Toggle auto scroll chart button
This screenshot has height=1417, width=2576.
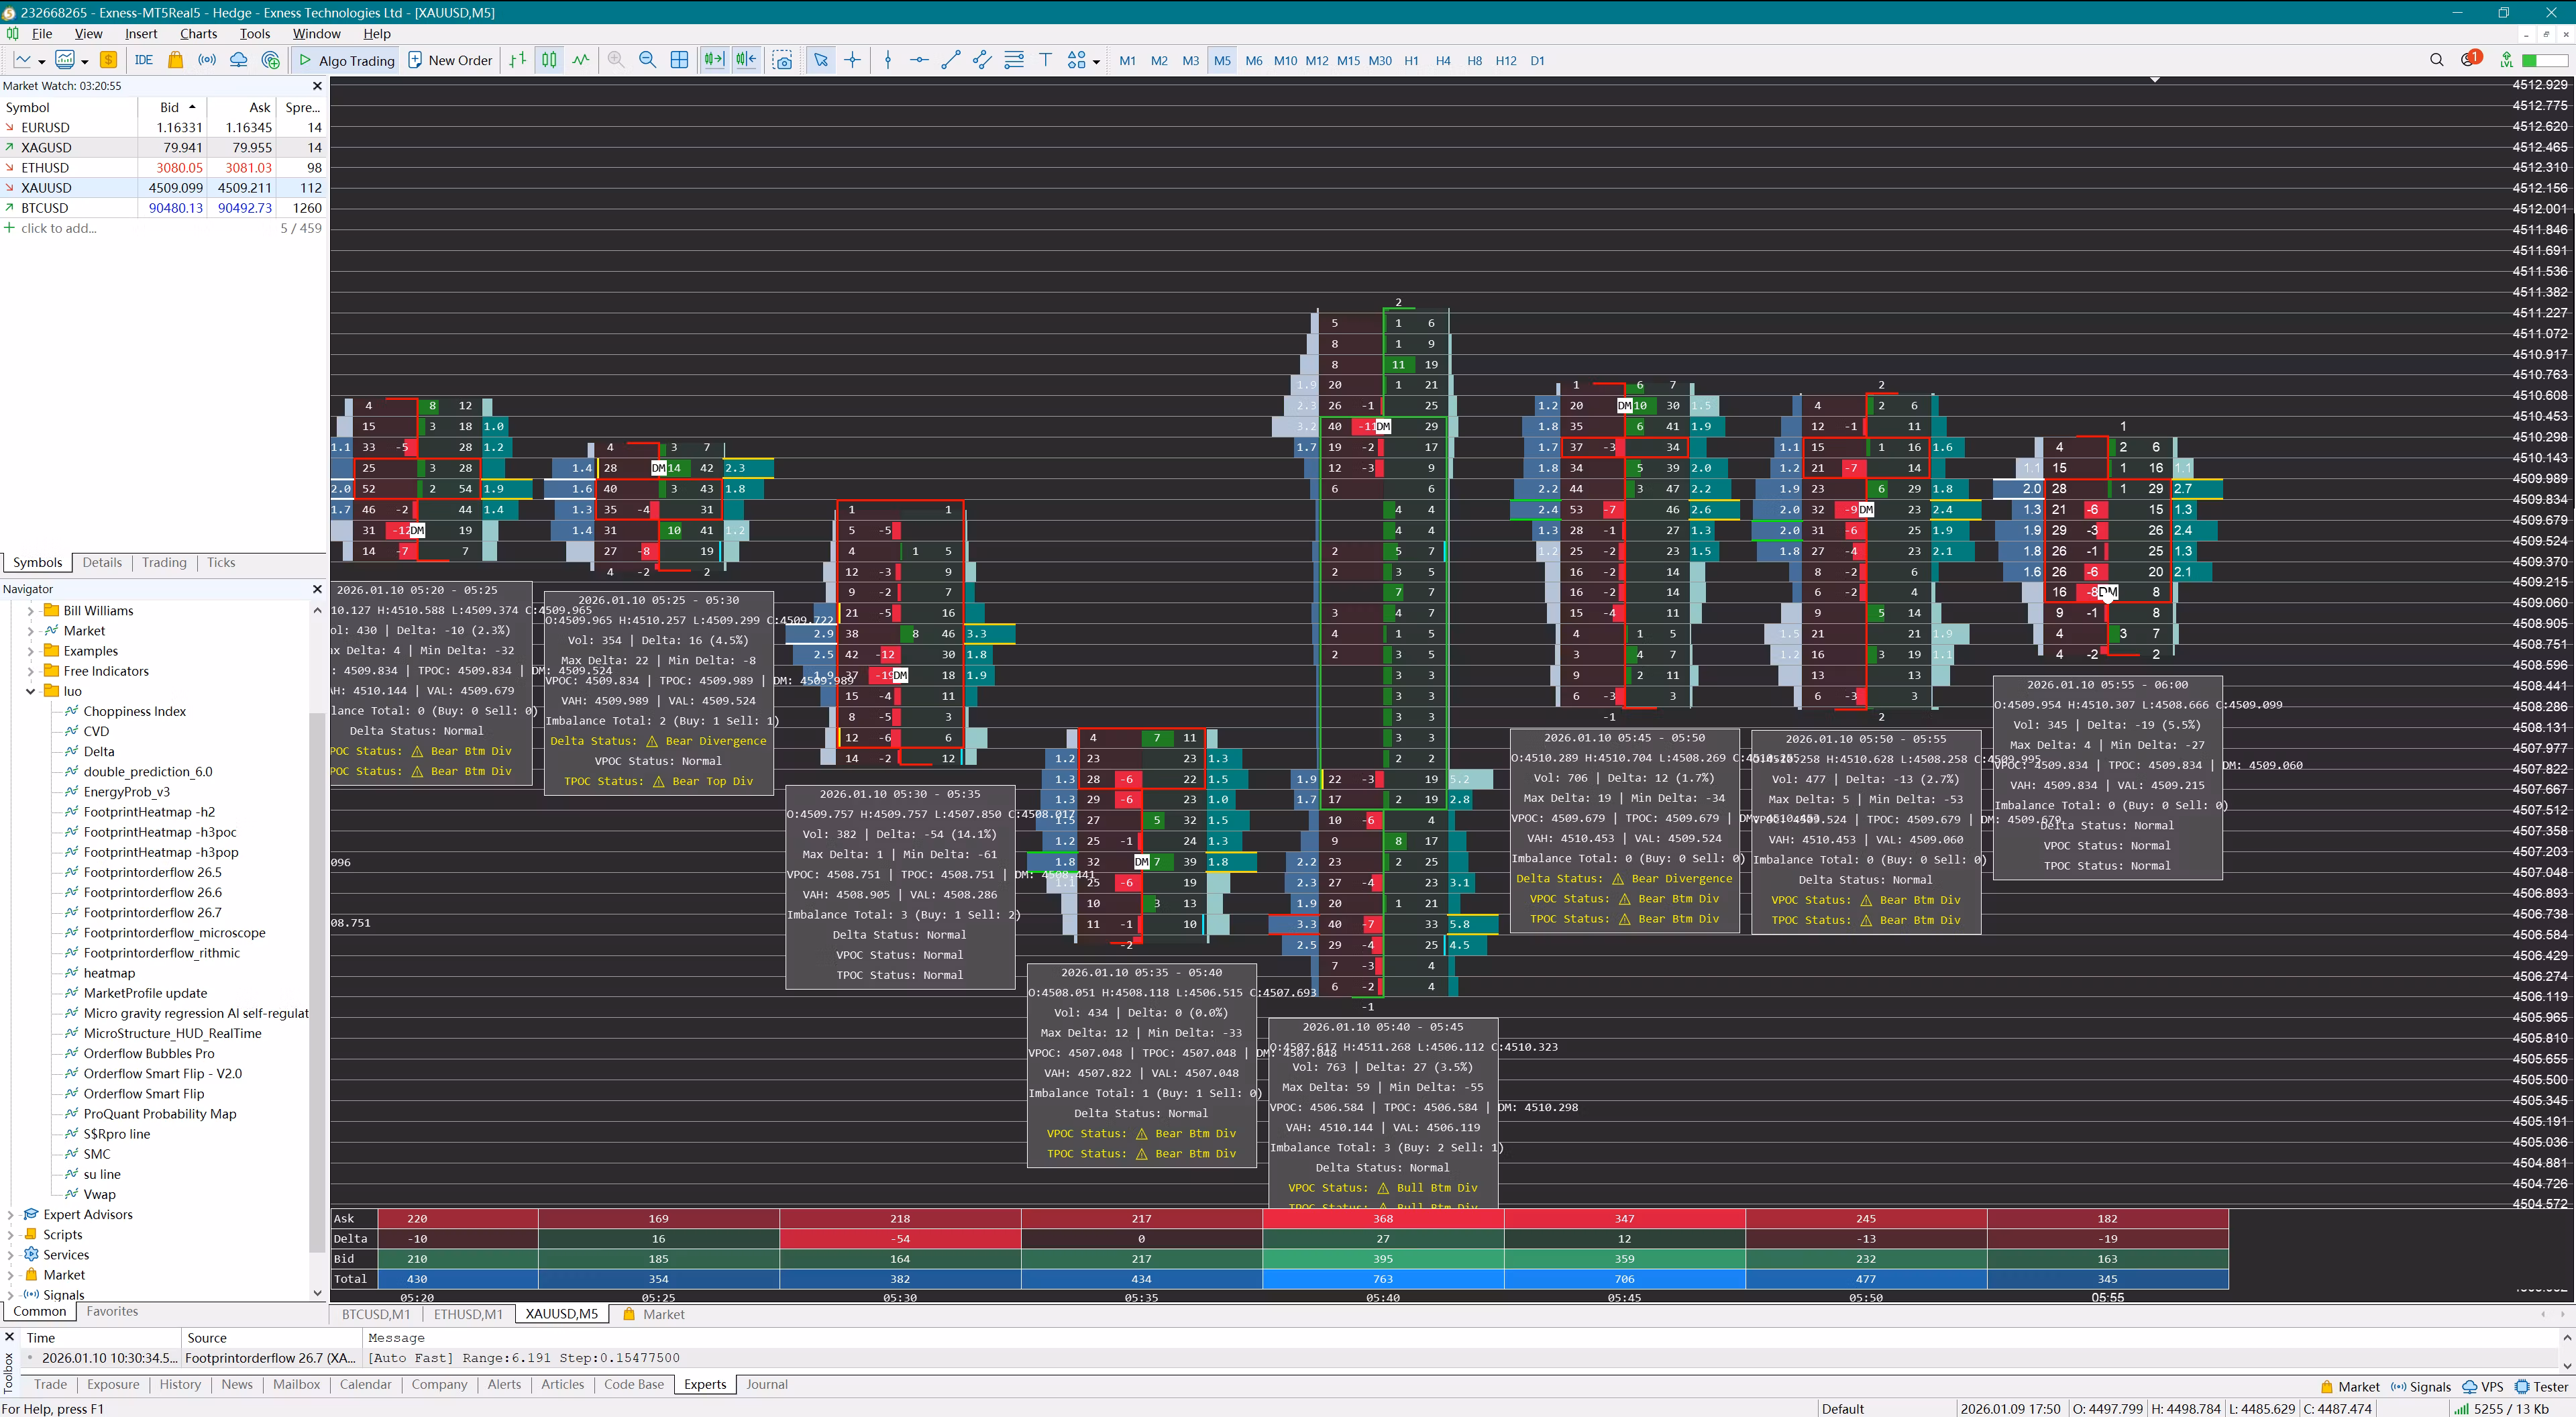(x=713, y=60)
